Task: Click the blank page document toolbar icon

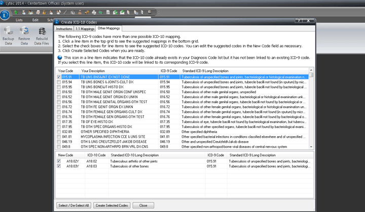Action: (x=108, y=12)
